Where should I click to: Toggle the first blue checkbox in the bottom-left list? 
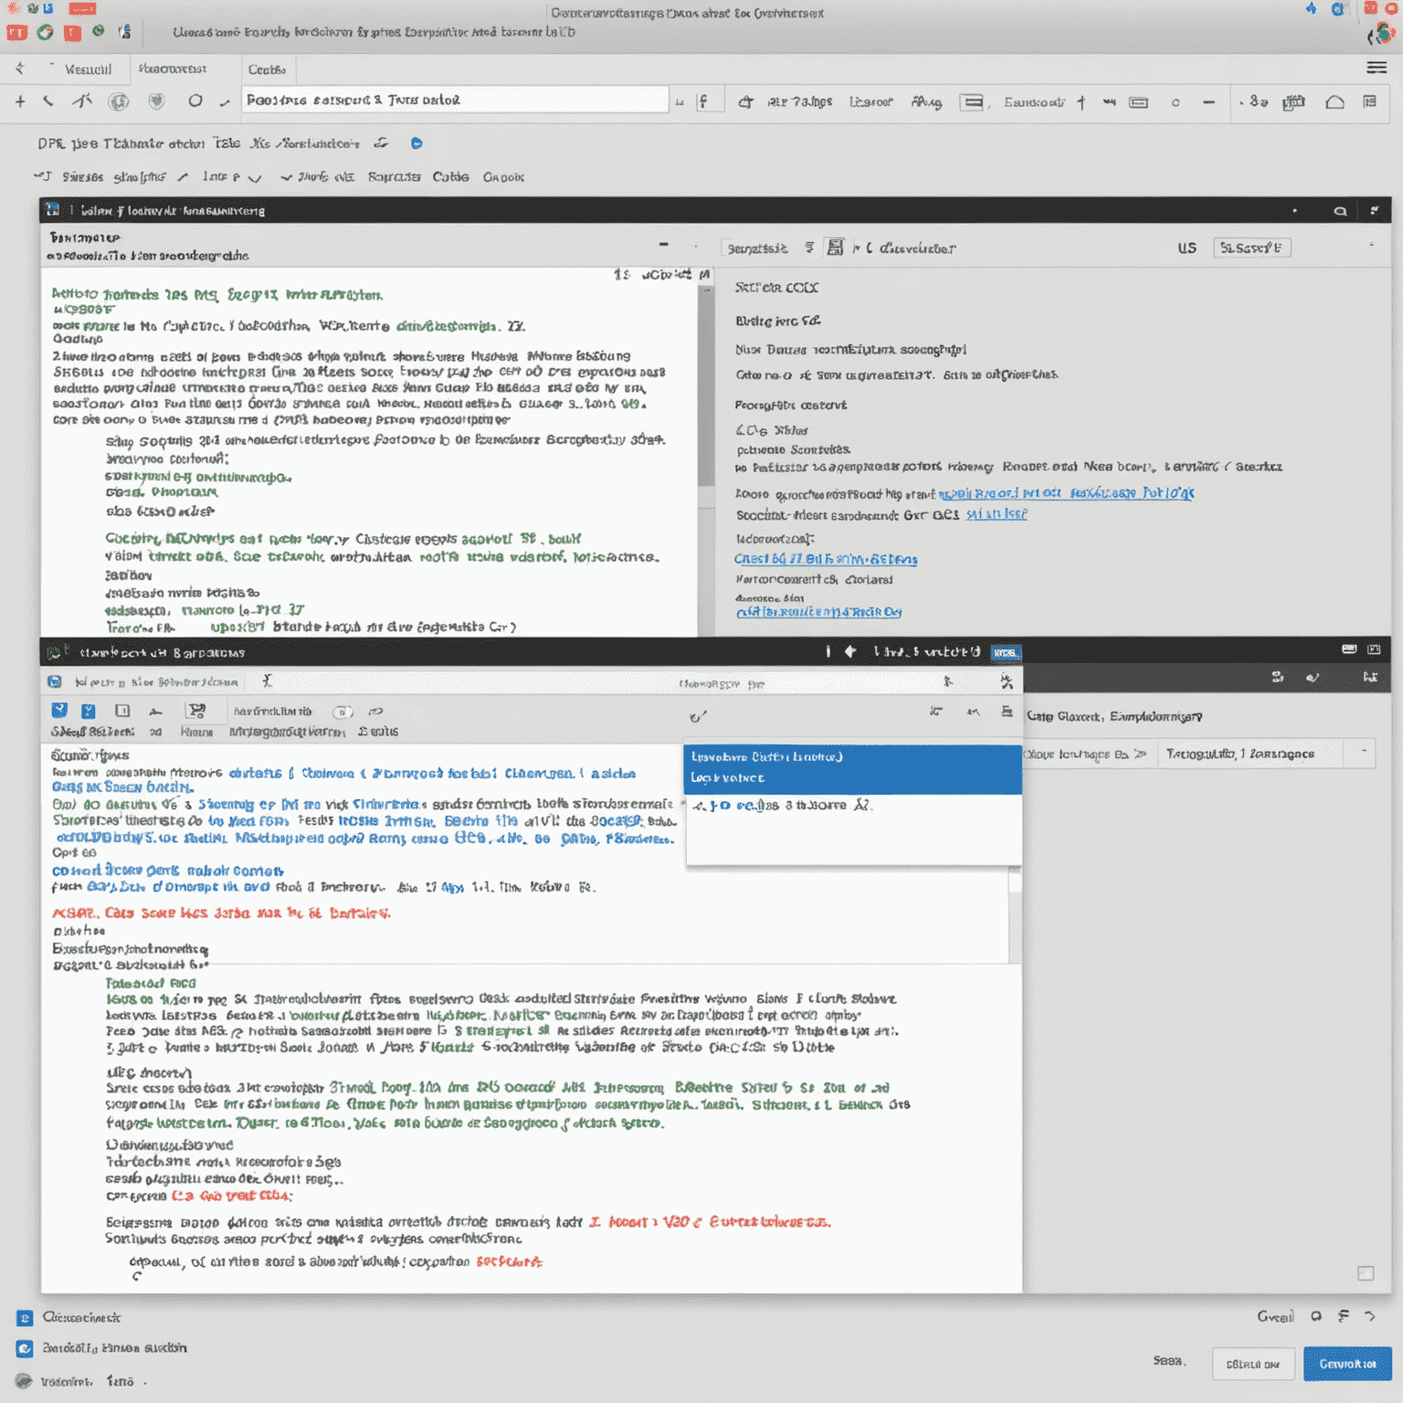click(x=25, y=1318)
